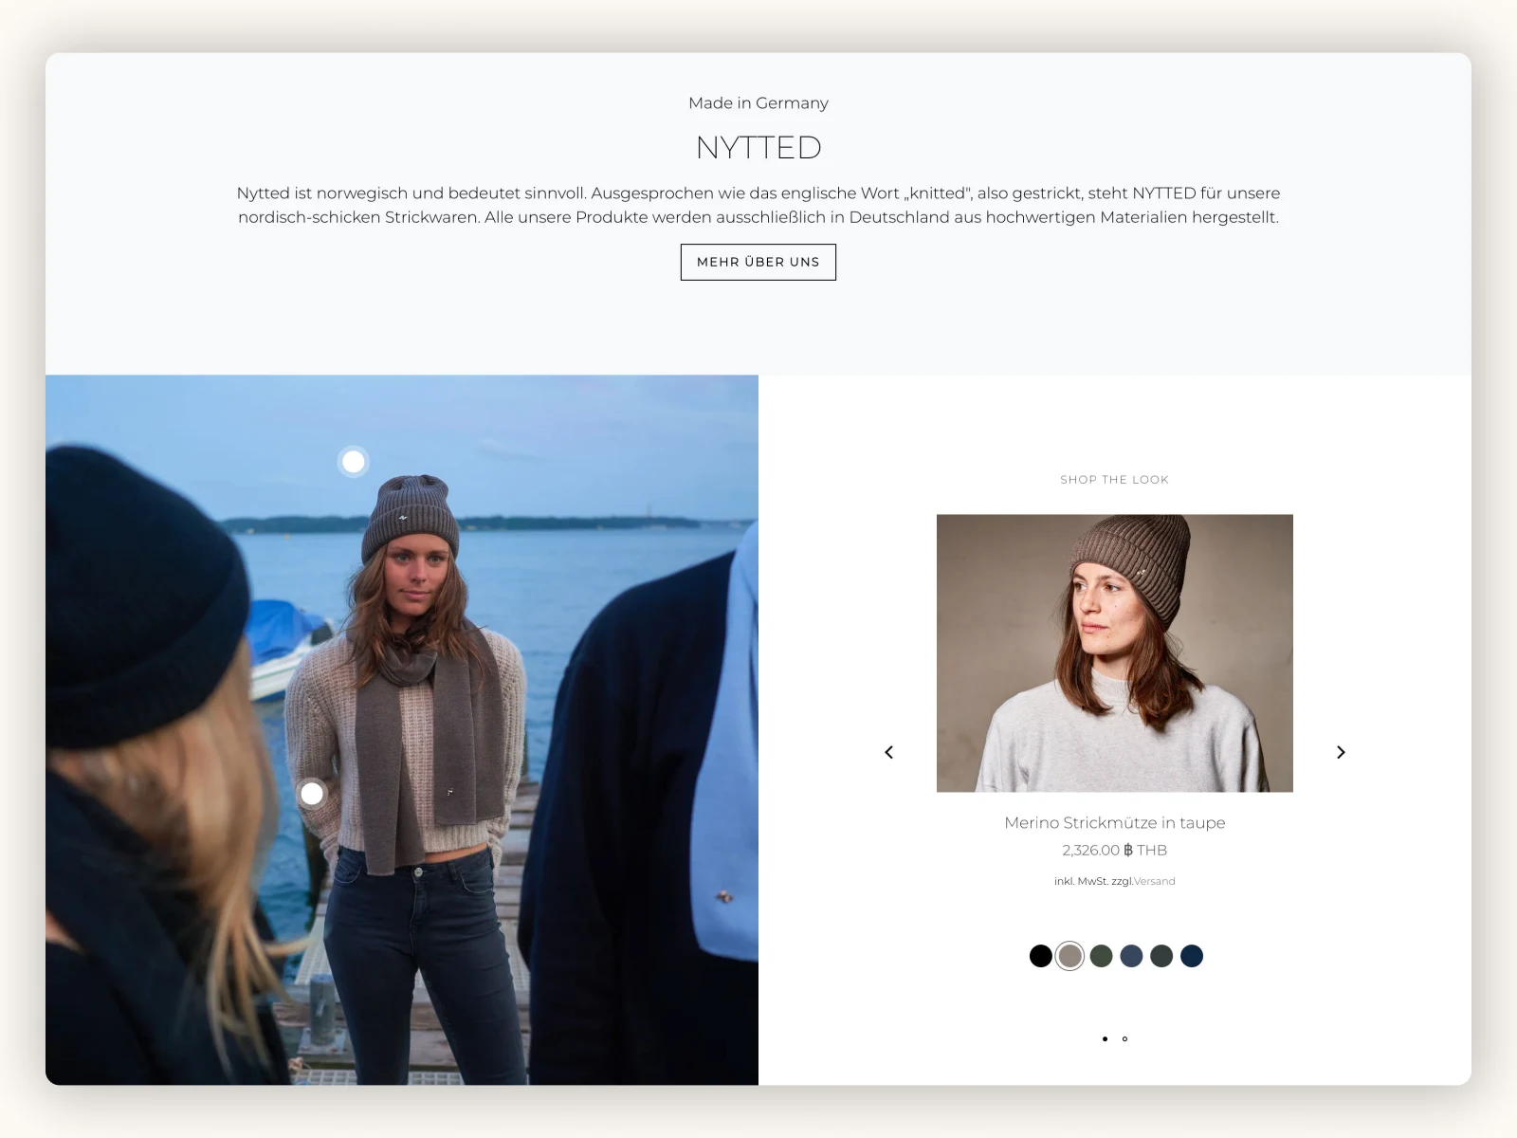This screenshot has height=1138, width=1517.
Task: Show the previous product in the carousel
Action: point(888,752)
